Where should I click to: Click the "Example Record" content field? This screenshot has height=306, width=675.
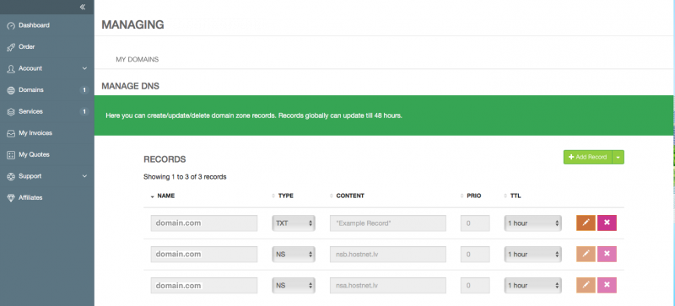(388, 223)
